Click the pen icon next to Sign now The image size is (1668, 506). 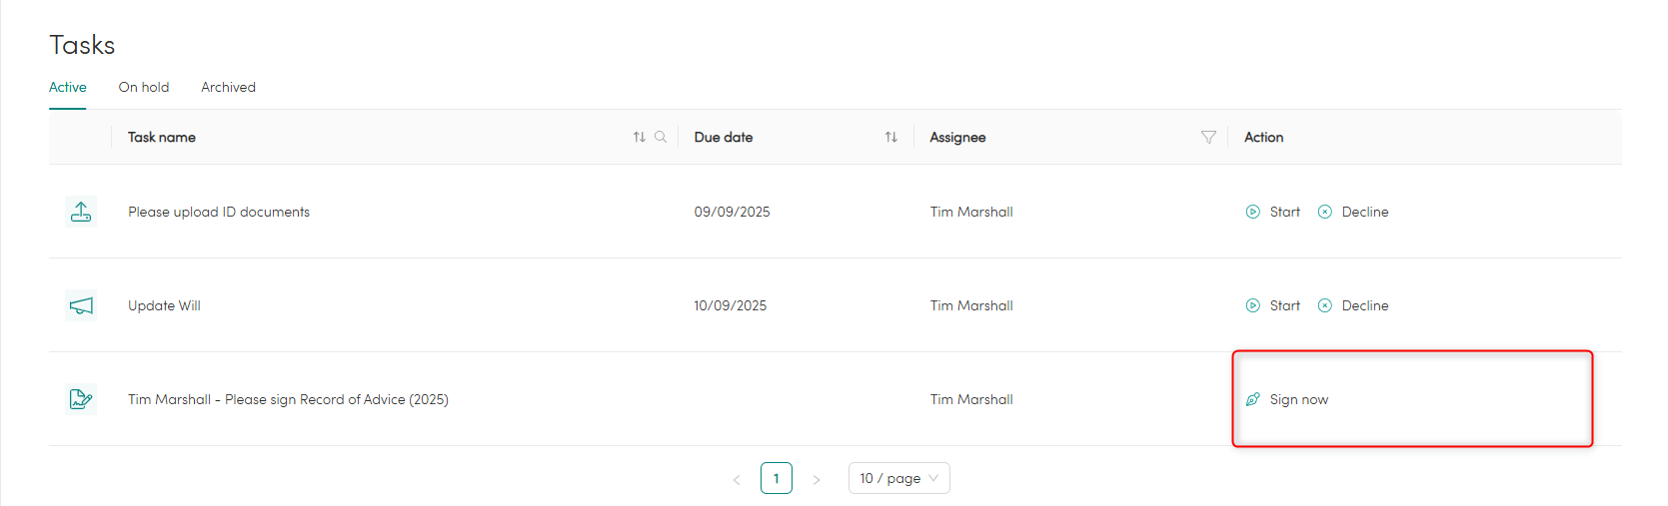click(x=1253, y=399)
